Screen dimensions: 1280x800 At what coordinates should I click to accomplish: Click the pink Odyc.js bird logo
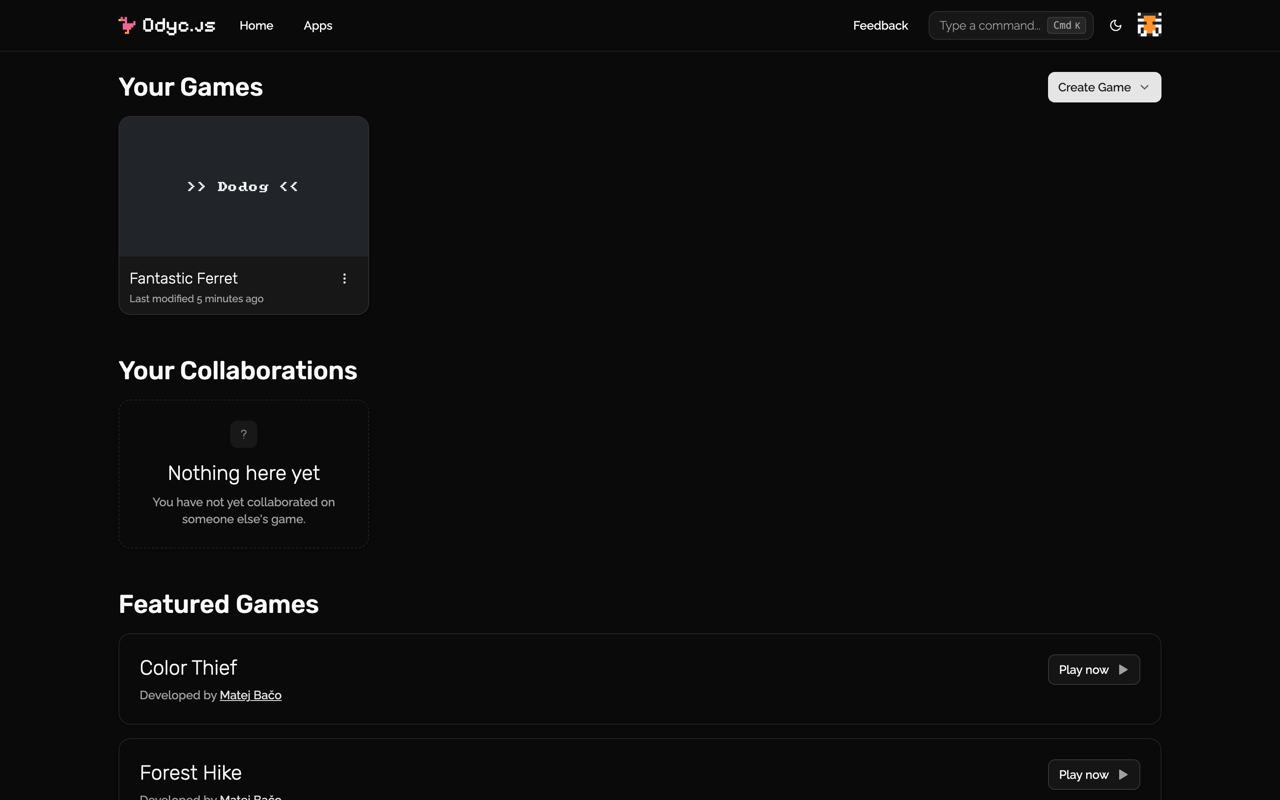click(127, 25)
